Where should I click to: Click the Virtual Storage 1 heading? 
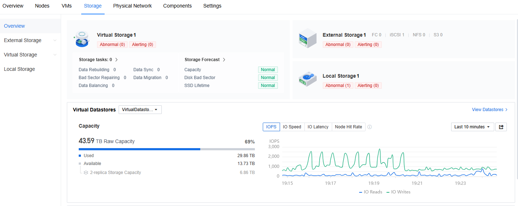(116, 35)
